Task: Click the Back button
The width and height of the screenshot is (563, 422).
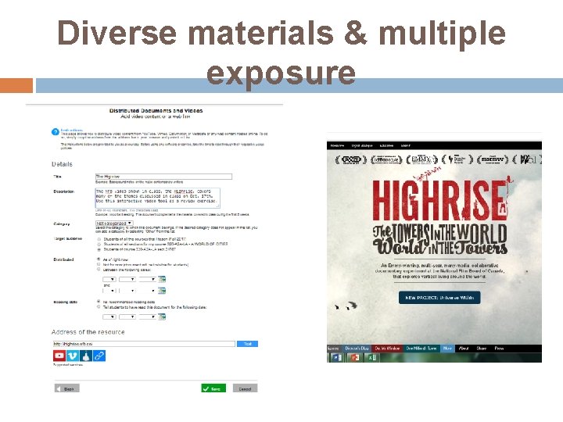Action: (x=66, y=388)
